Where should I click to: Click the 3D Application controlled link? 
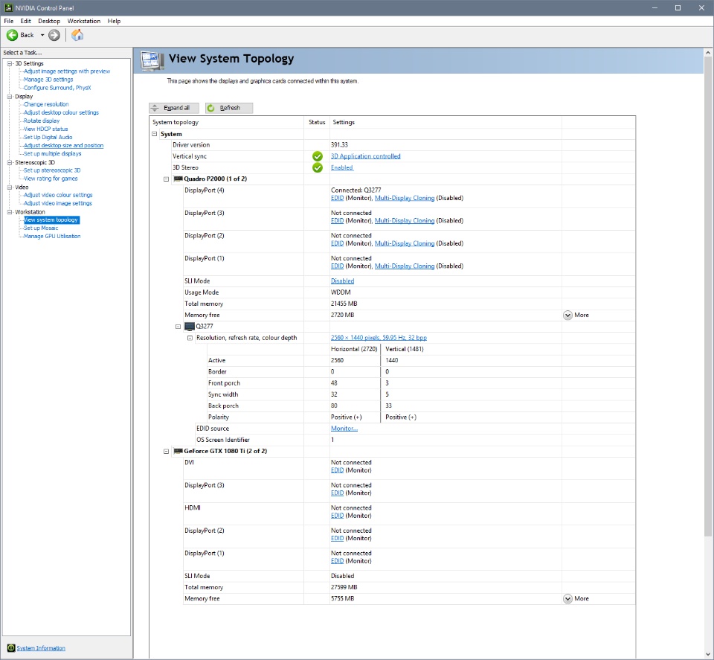[x=366, y=156]
